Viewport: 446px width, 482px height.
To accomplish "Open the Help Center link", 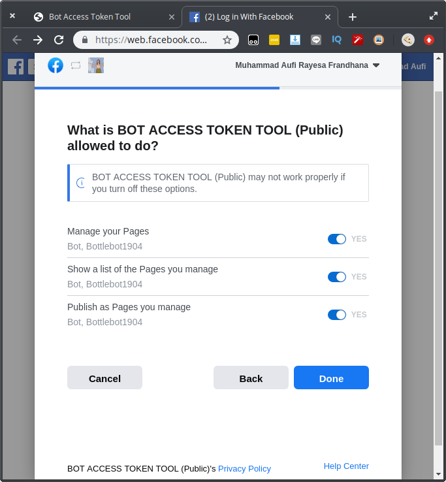I will click(346, 466).
